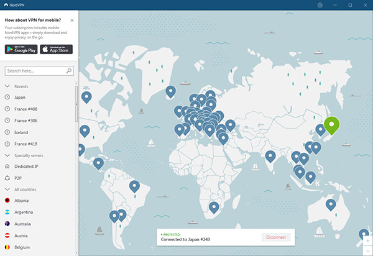The width and height of the screenshot is (373, 256).
Task: Click the Dedicated IP house icon
Action: [7, 166]
